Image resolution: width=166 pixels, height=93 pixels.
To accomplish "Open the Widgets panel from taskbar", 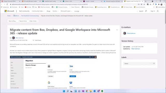I will pyautogui.click(x=75, y=91).
